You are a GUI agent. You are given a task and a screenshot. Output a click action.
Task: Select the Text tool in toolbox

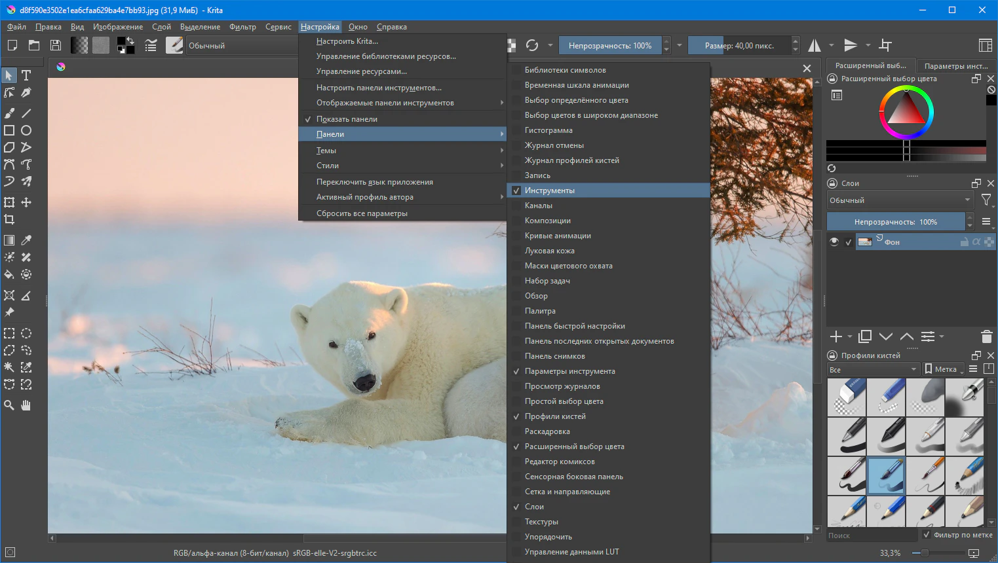[26, 75]
